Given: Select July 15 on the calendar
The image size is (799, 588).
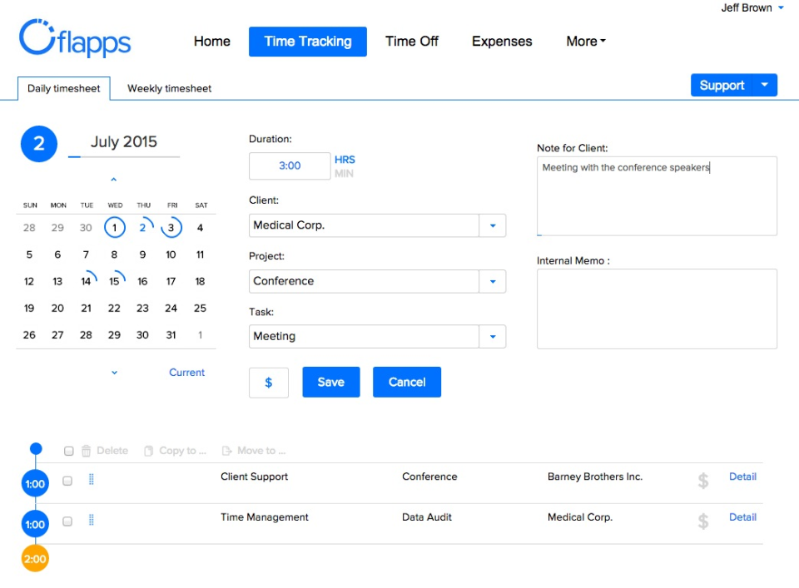Looking at the screenshot, I should (x=114, y=281).
